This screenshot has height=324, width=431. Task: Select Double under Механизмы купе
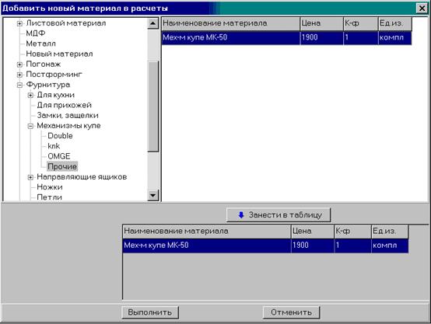coord(60,136)
